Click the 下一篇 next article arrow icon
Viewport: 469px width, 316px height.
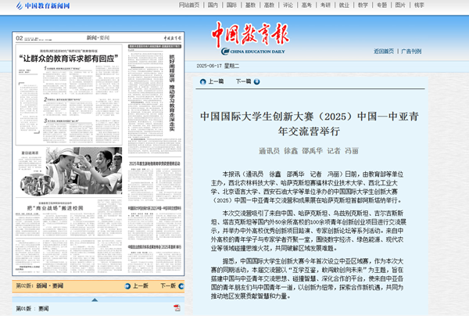click(256, 81)
